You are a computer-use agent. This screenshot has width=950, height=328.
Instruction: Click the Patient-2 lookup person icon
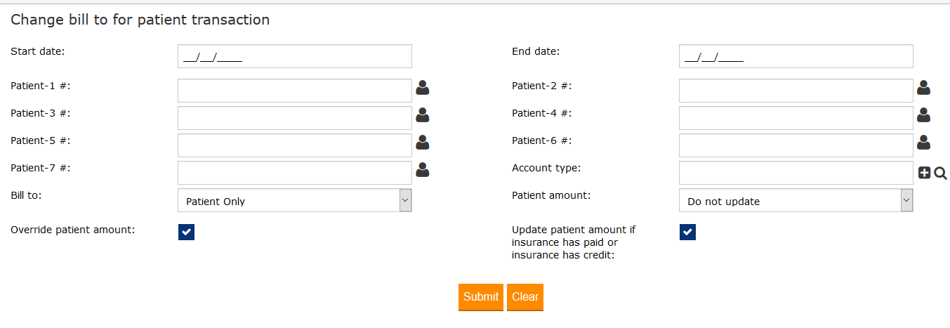924,88
